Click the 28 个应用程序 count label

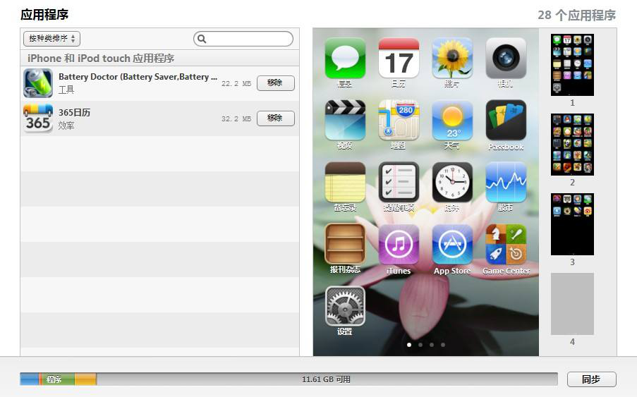(576, 16)
